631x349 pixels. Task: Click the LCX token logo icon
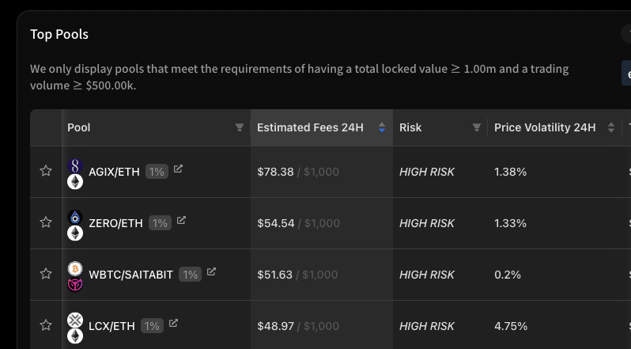coord(75,320)
